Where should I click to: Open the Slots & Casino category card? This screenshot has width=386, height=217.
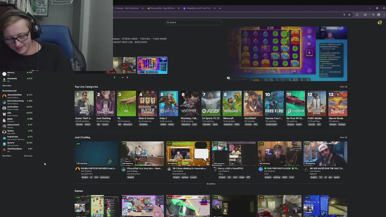tap(147, 104)
